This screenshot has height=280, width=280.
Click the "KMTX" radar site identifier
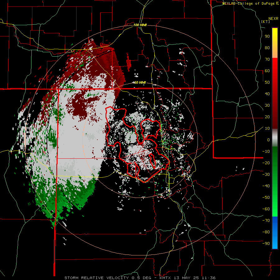[165, 278]
